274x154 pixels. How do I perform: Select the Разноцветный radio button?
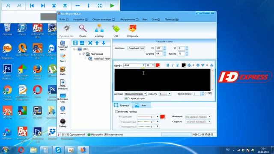point(120,121)
